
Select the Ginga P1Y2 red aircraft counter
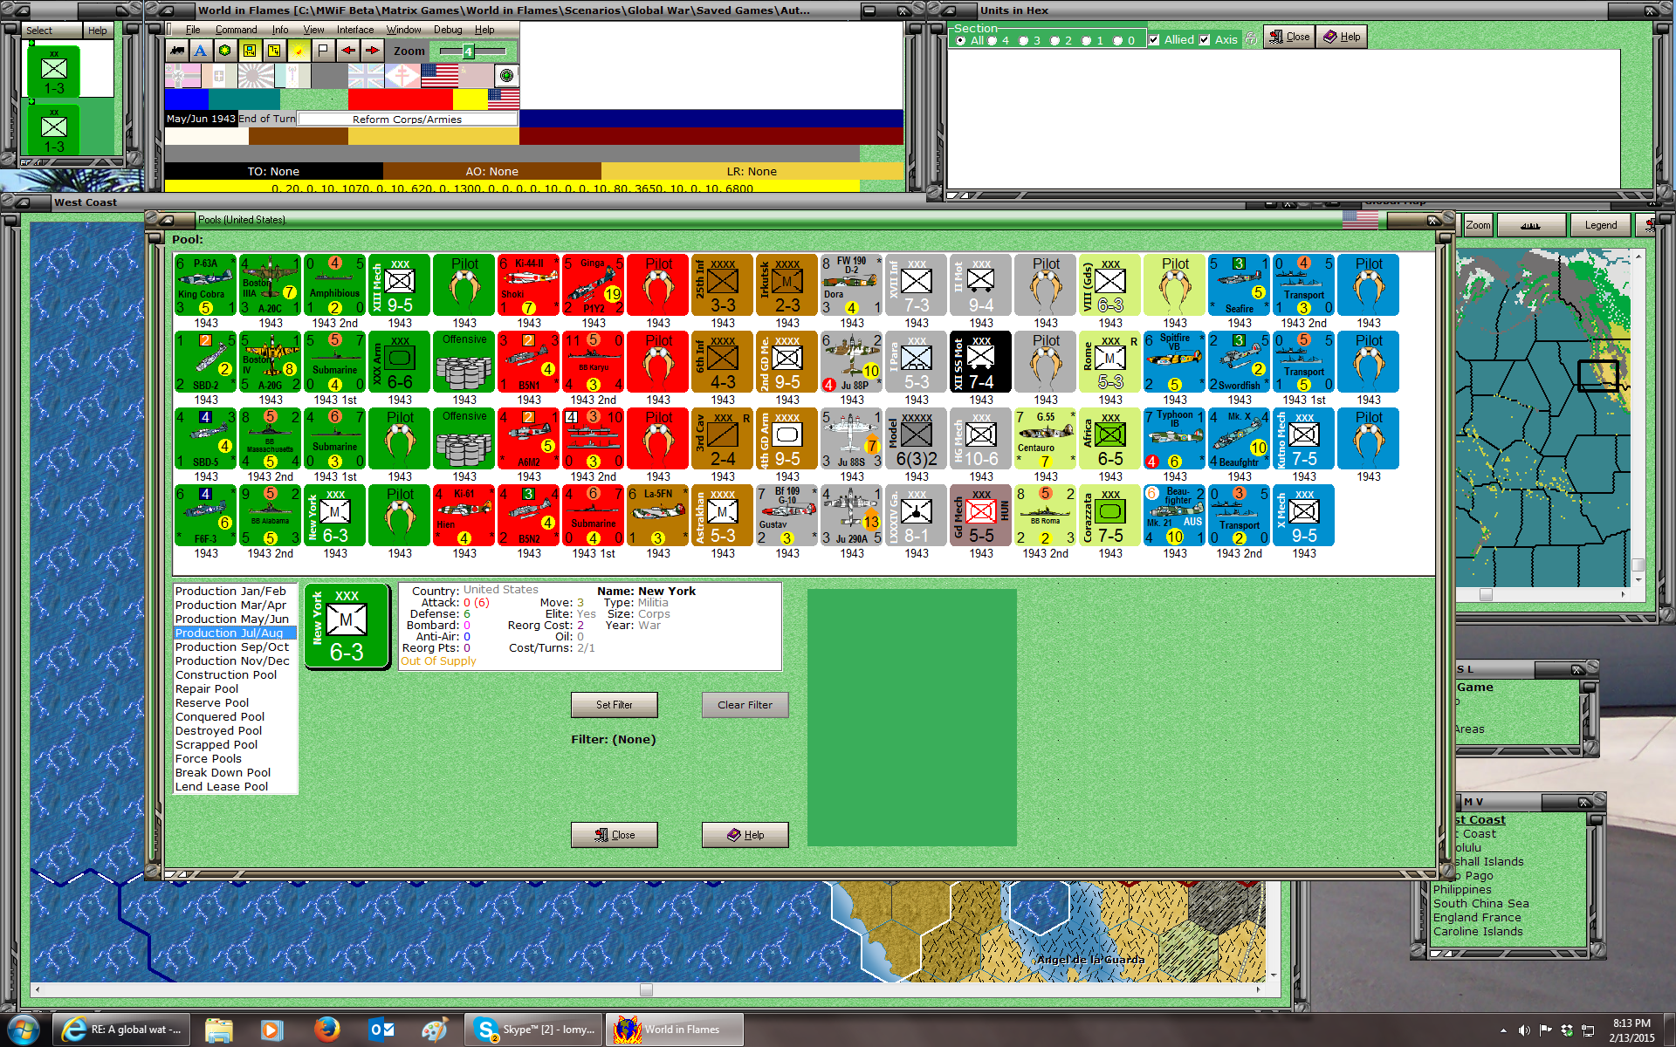click(594, 285)
